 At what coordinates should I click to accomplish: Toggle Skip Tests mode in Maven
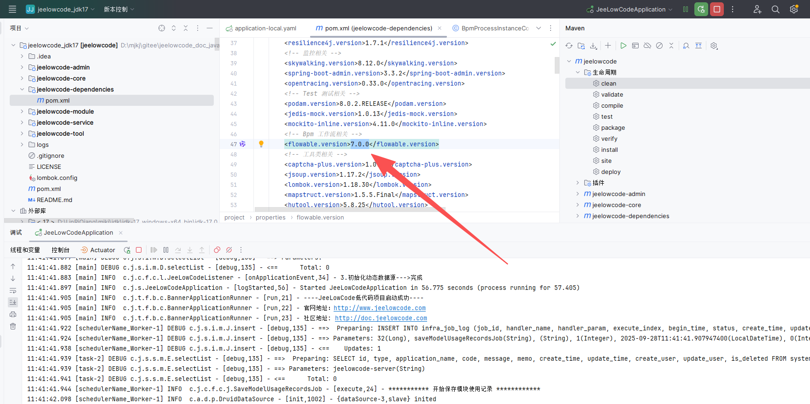click(x=659, y=46)
